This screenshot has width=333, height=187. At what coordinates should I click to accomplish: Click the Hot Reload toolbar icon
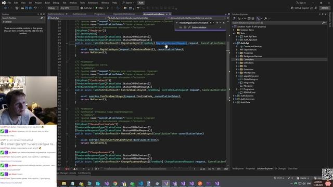pos(118,8)
